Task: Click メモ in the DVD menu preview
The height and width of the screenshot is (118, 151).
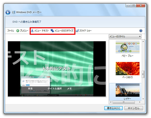Action: coord(69,89)
